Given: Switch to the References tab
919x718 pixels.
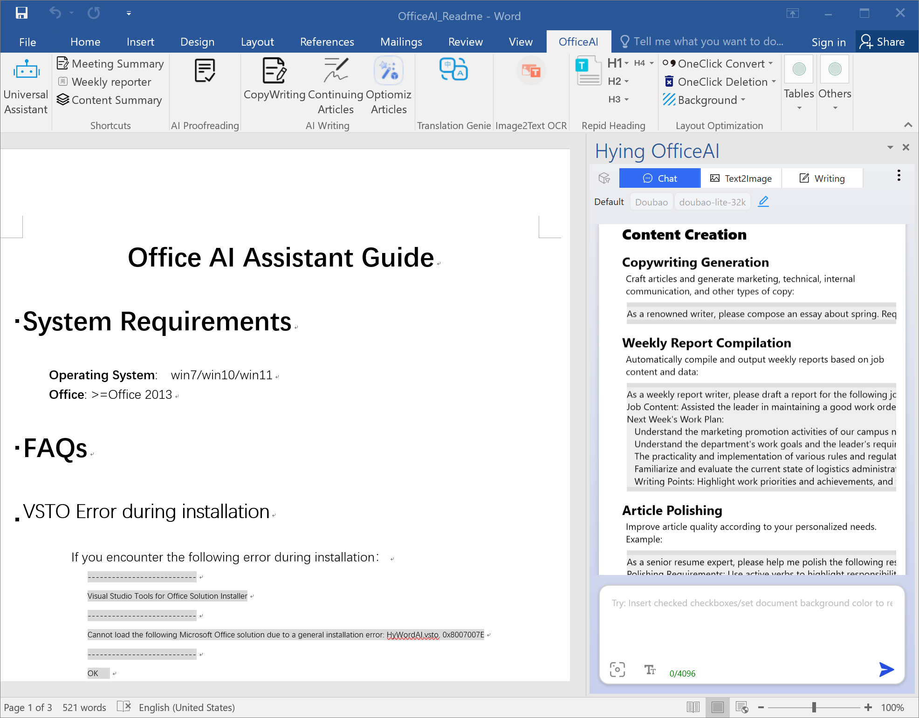Looking at the screenshot, I should click(x=327, y=42).
